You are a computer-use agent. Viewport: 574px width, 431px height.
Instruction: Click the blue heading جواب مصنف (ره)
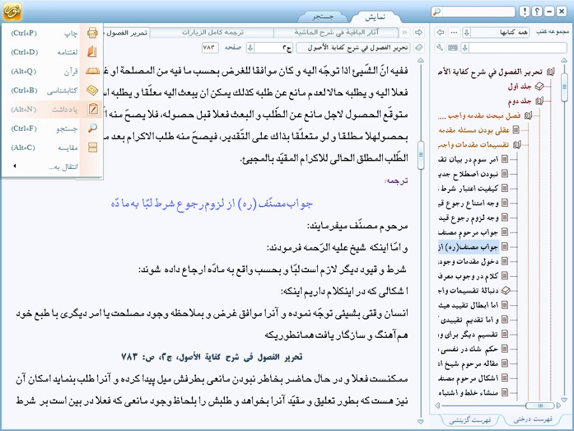[212, 204]
